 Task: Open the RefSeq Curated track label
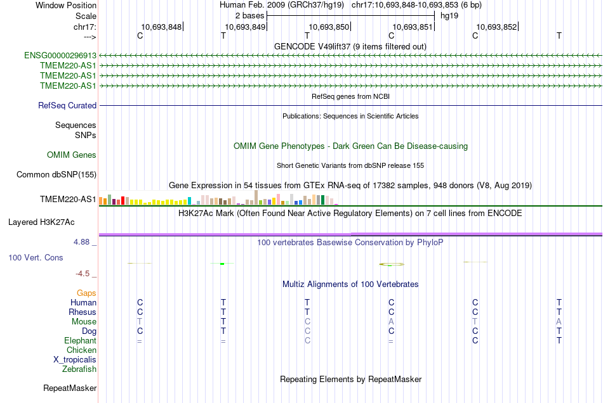click(67, 106)
